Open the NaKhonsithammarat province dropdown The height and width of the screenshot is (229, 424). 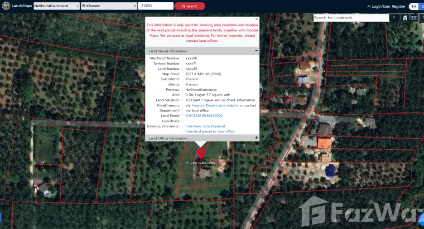tap(57, 6)
